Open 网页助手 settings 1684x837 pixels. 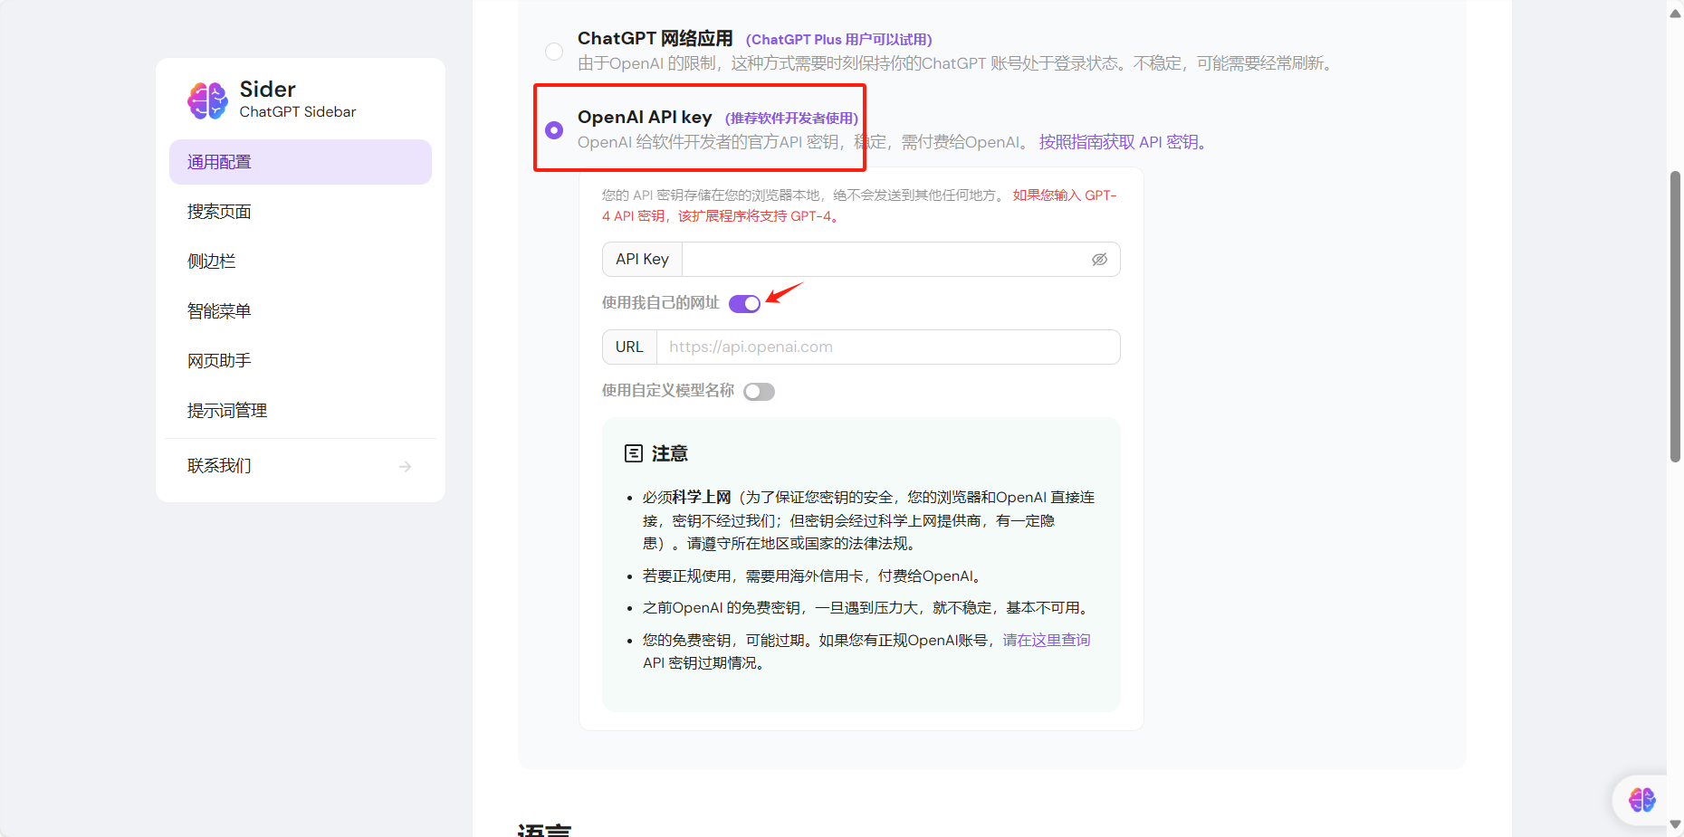click(x=301, y=361)
